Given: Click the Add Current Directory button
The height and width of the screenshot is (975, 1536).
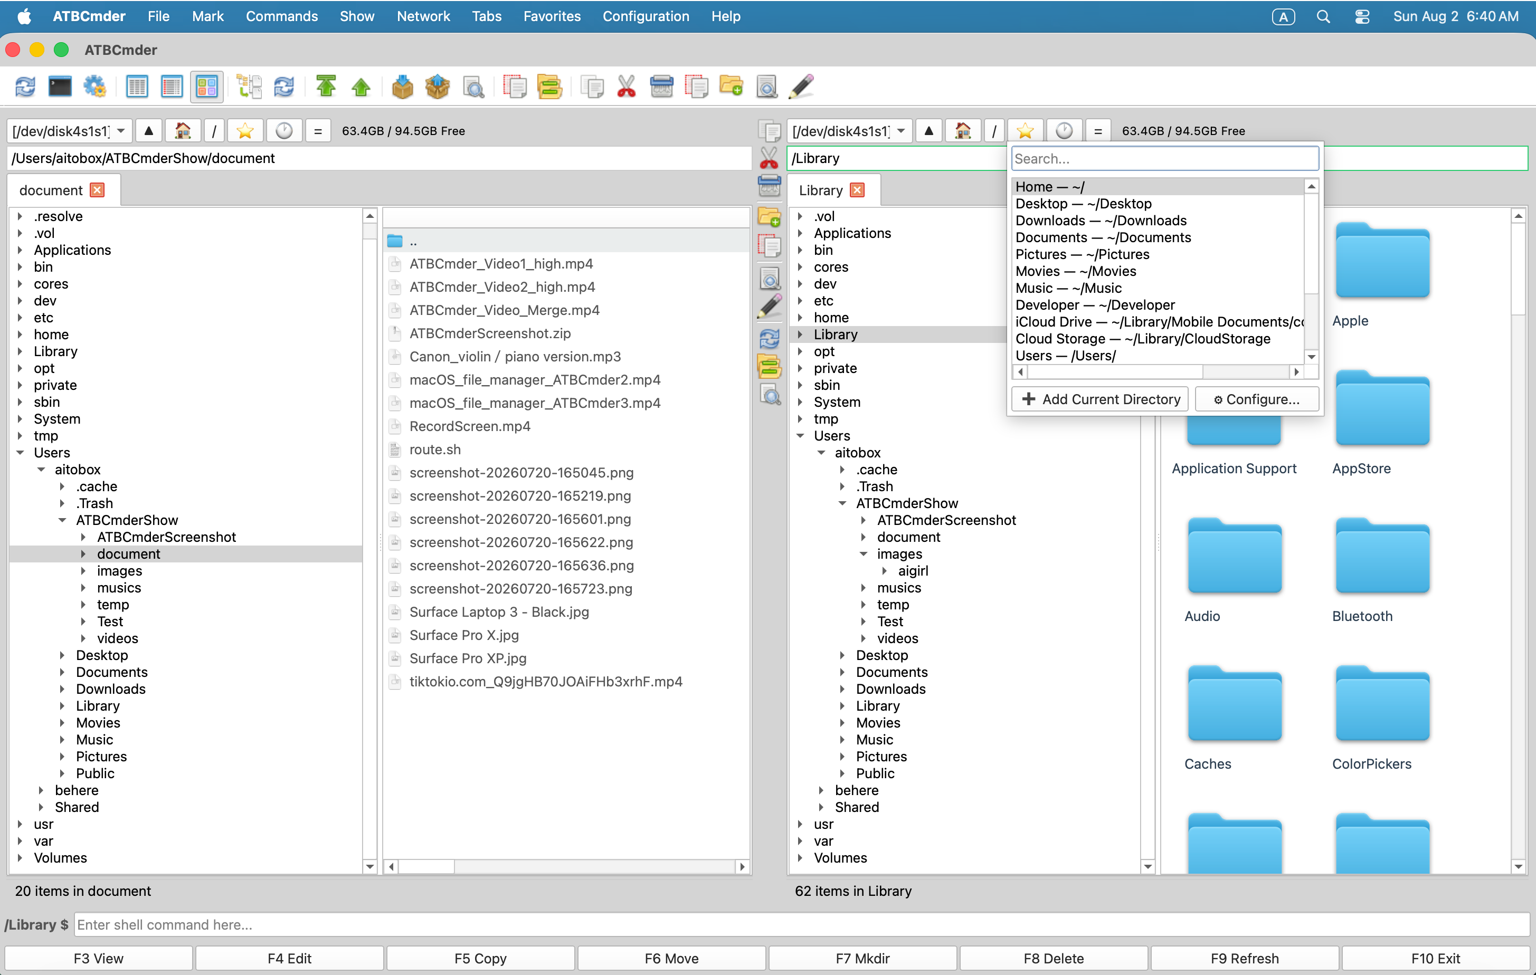Looking at the screenshot, I should pyautogui.click(x=1101, y=399).
